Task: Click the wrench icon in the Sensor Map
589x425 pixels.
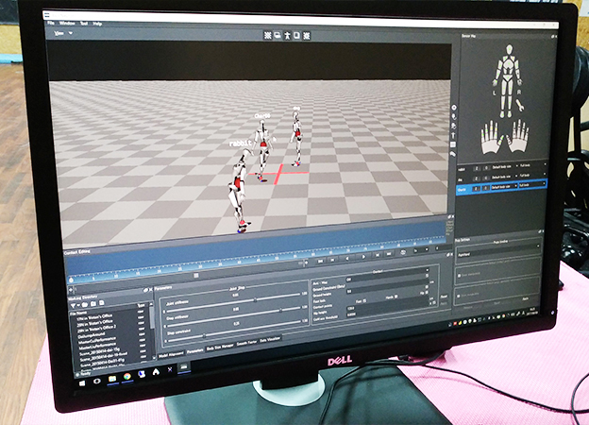Action: [519, 105]
